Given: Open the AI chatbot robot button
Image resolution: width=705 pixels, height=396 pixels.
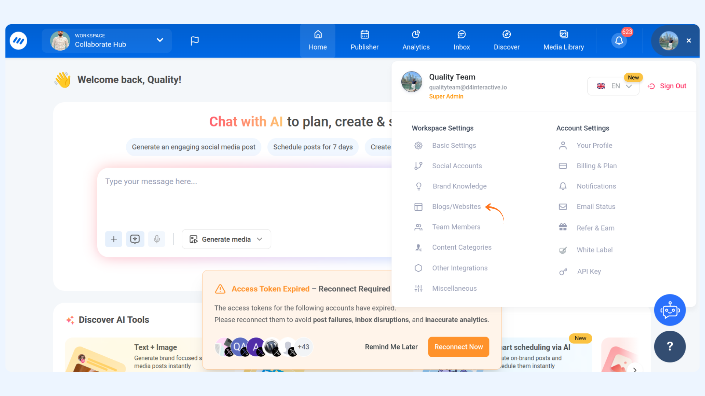Looking at the screenshot, I should pyautogui.click(x=669, y=310).
